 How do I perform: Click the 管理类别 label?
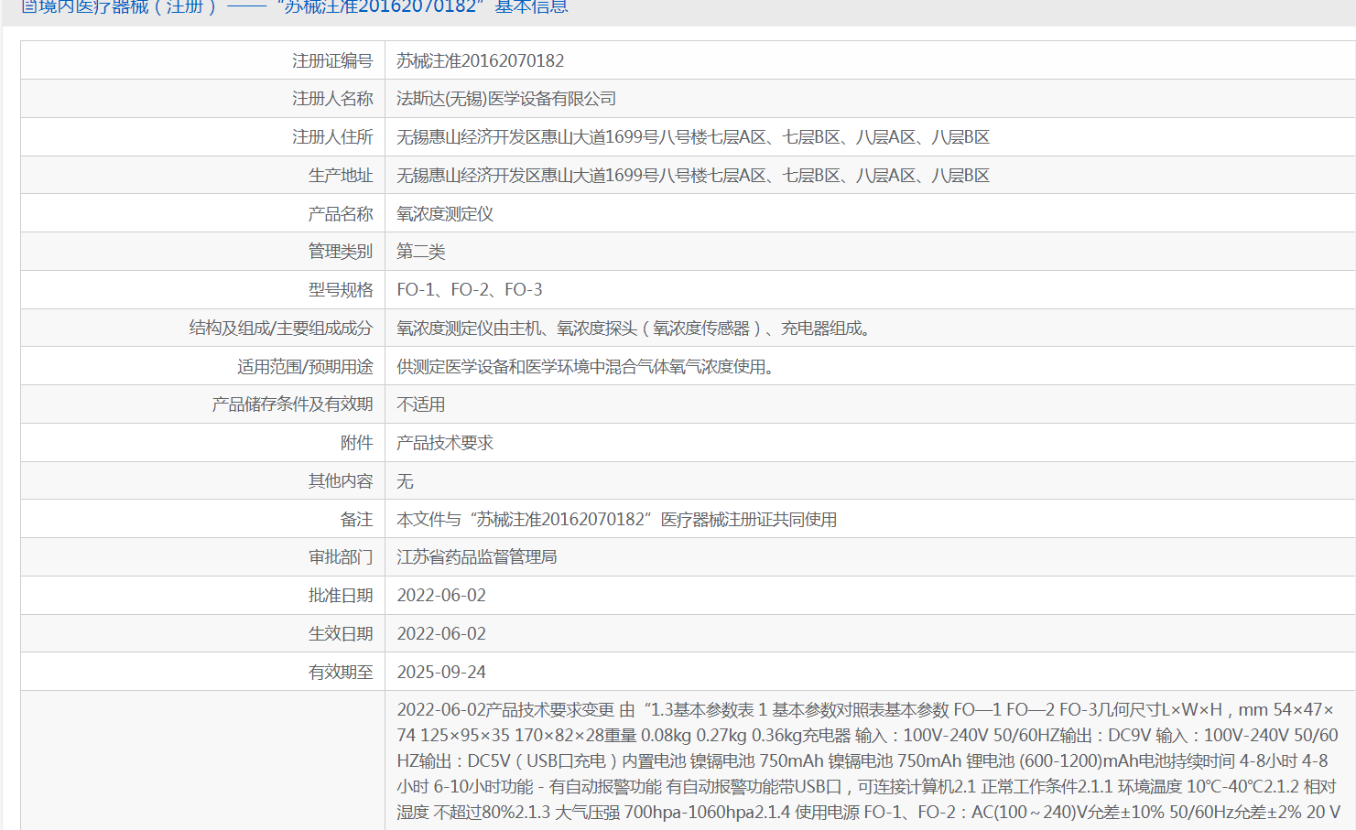(341, 252)
